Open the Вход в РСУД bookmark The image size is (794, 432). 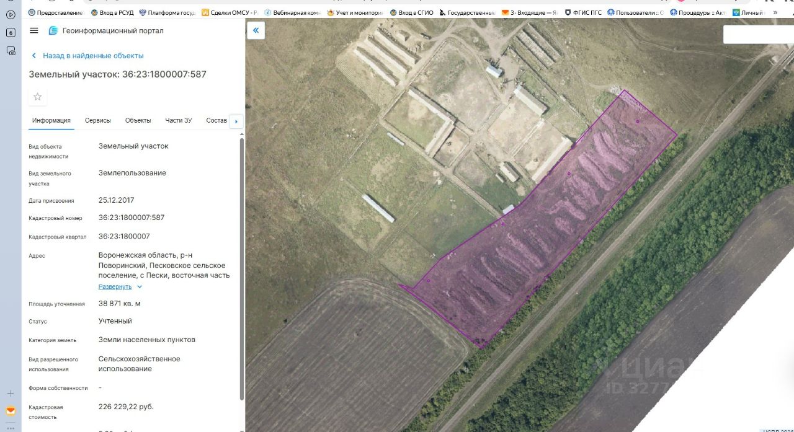112,12
